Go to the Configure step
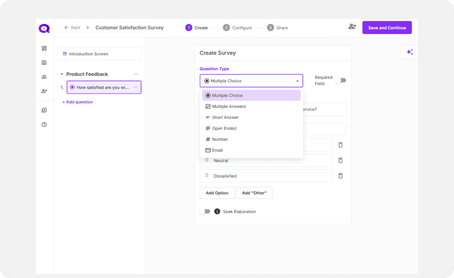The image size is (454, 278). tap(238, 27)
